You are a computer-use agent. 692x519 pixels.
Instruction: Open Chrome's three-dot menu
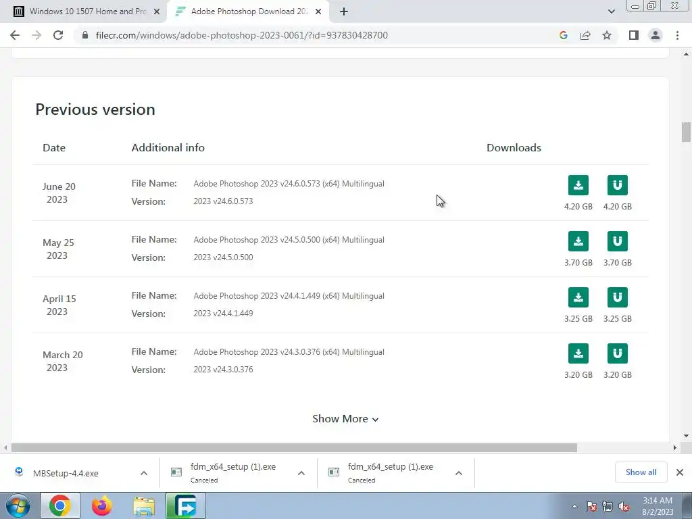coord(677,35)
